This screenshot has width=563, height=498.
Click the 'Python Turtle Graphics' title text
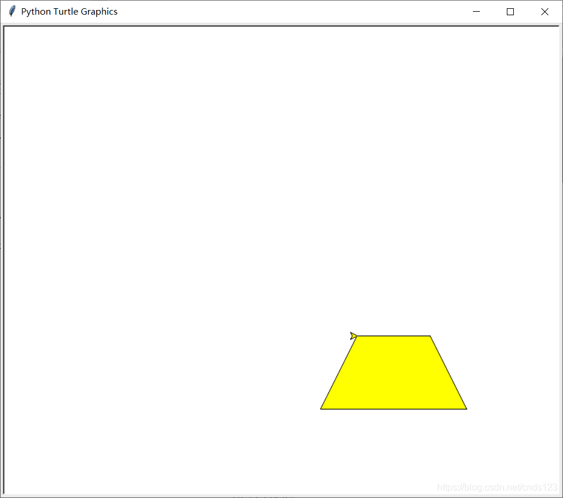[69, 12]
